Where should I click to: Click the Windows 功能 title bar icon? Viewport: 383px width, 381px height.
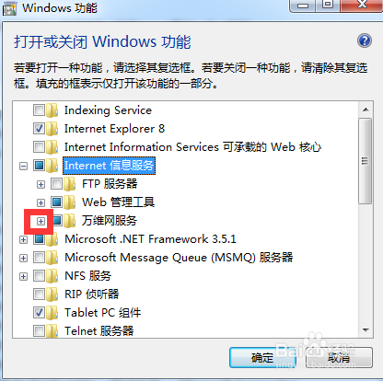(9, 8)
